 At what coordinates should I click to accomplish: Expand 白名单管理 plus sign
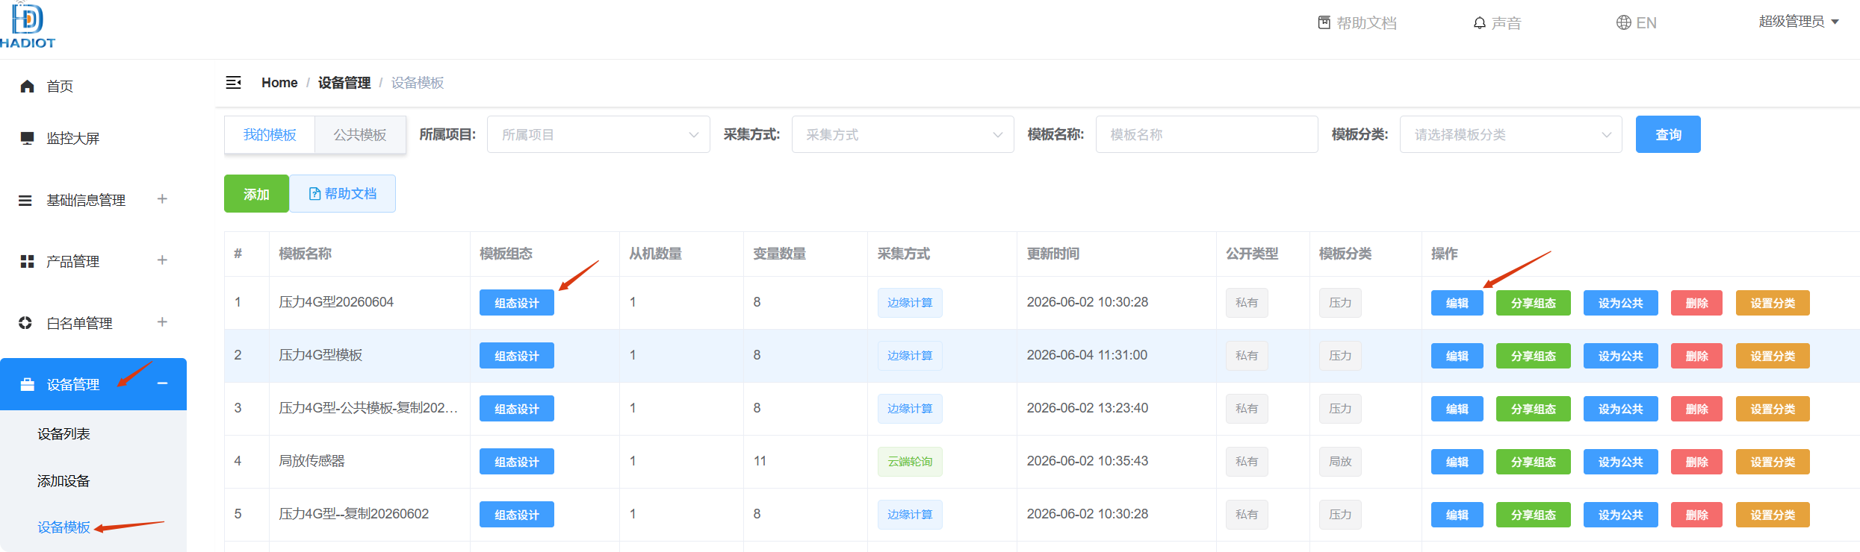(x=162, y=322)
